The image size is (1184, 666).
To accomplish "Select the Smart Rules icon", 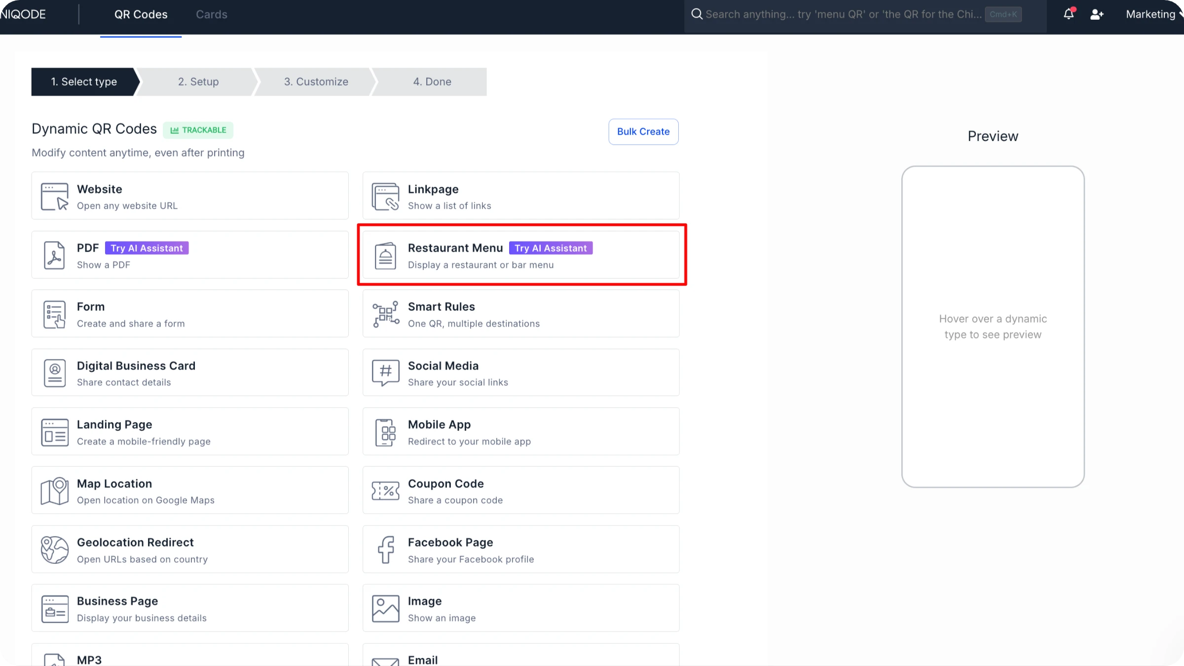I will (386, 314).
